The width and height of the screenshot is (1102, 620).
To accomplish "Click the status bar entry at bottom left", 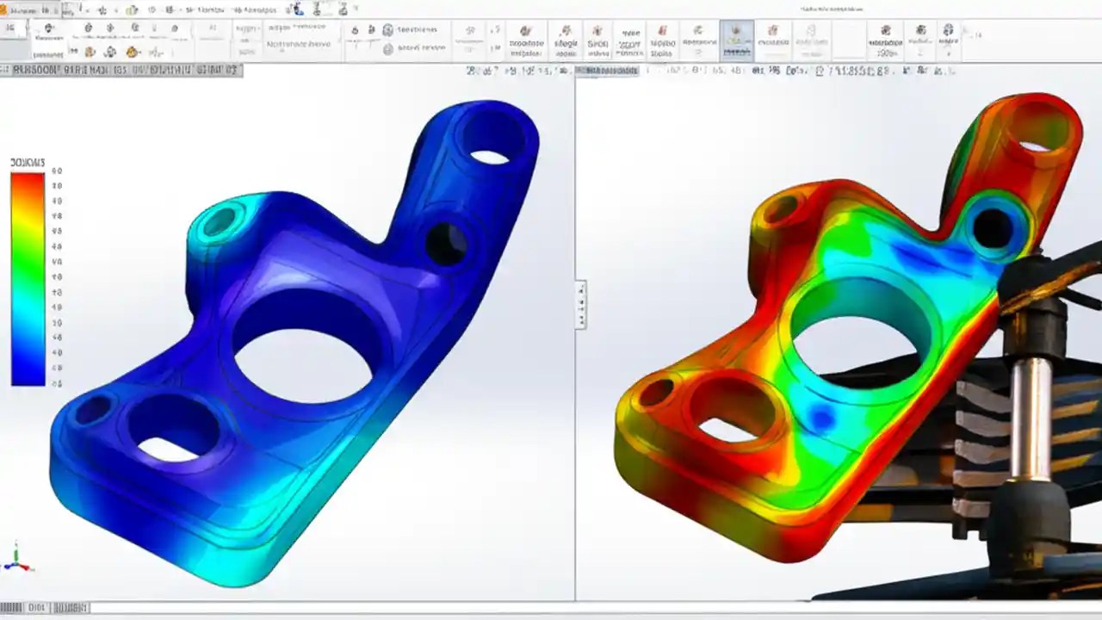I will tap(13, 605).
